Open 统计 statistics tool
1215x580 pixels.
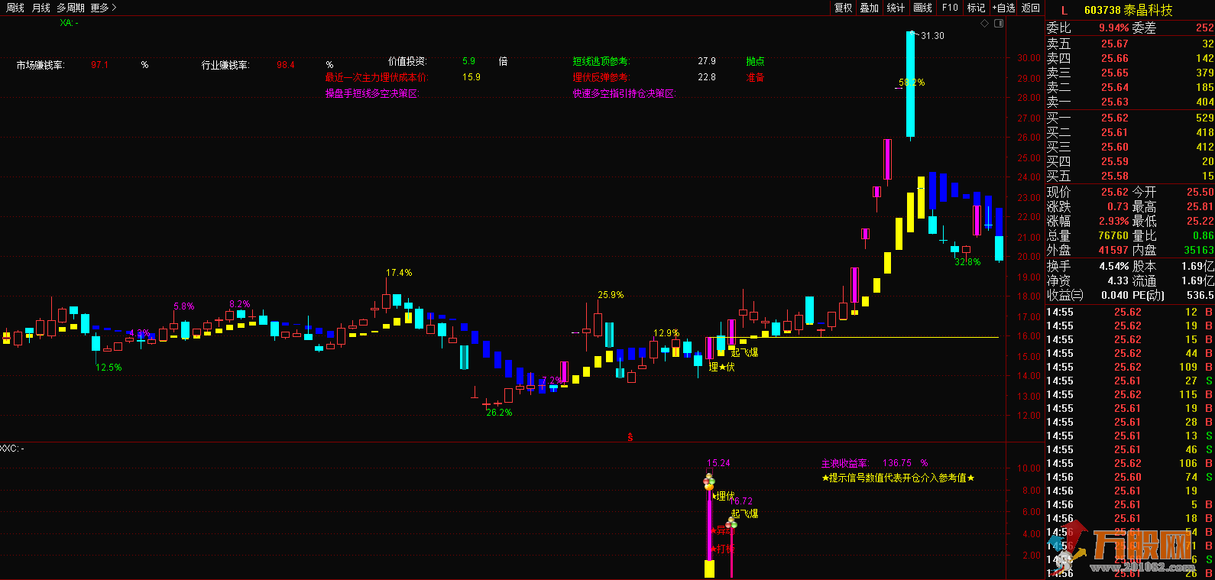point(896,8)
